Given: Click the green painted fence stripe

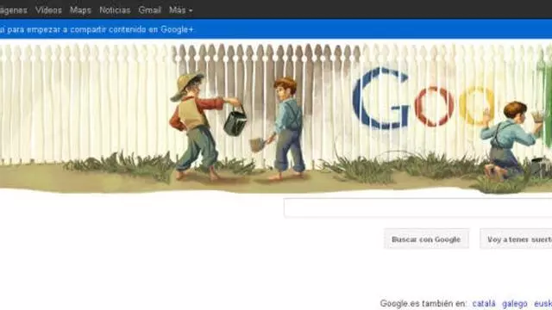Looking at the screenshot, I should [x=544, y=100].
